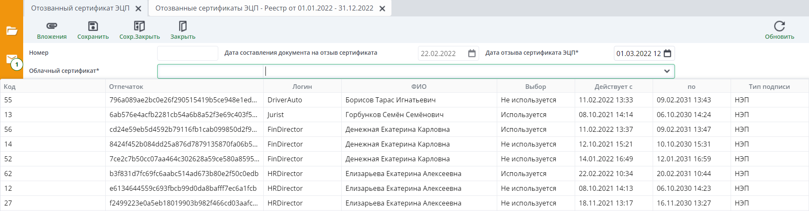Refresh via the Обновить icon
The image size is (809, 211).
coord(779,26)
